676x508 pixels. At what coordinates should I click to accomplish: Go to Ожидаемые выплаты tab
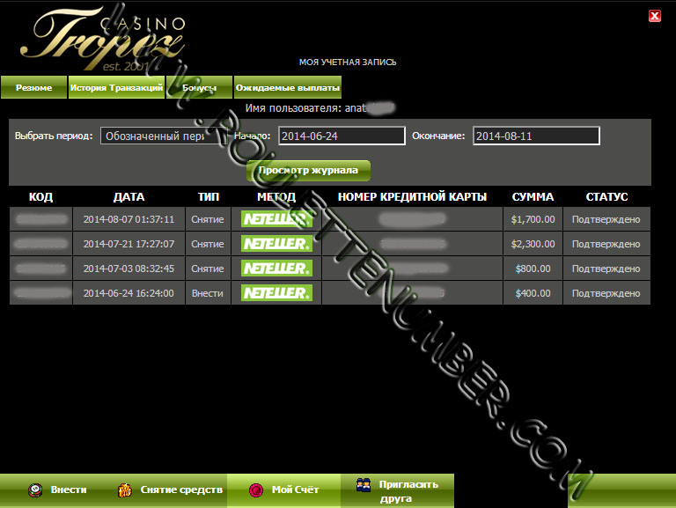288,87
